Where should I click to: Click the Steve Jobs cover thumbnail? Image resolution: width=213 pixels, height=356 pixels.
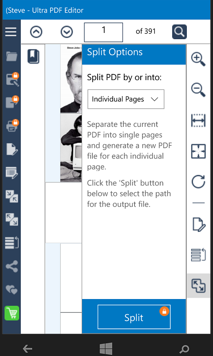[x=71, y=79]
